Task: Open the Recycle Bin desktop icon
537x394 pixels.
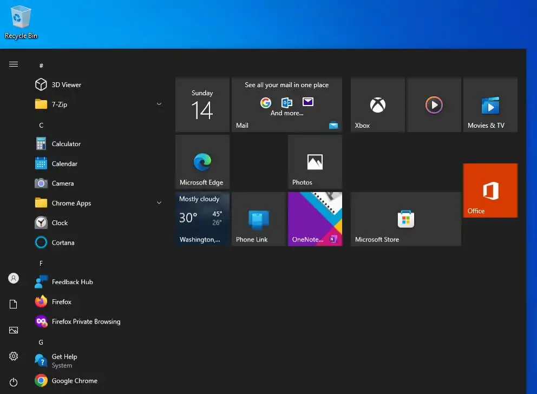Action: click(x=21, y=22)
